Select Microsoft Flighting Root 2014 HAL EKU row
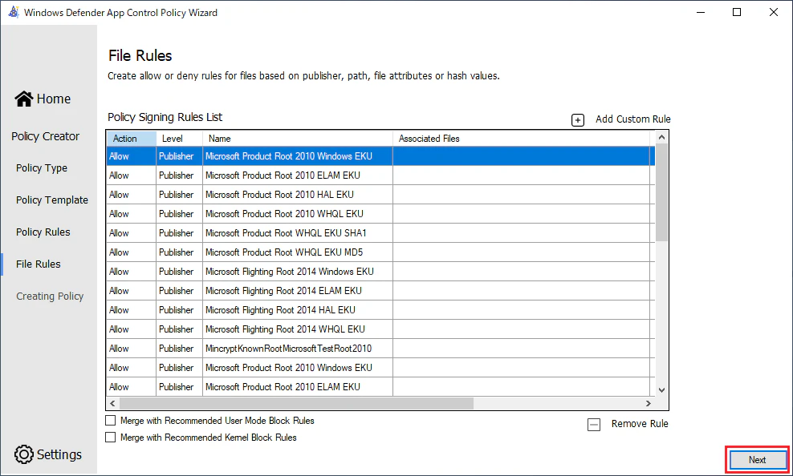Screen dimensions: 793x476 [380, 309]
